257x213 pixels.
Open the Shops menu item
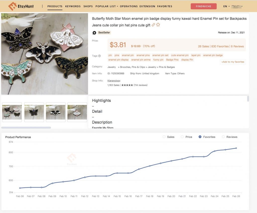pyautogui.click(x=88, y=6)
